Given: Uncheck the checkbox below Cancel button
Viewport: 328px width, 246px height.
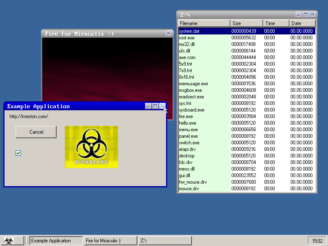Looking at the screenshot, I should point(18,153).
